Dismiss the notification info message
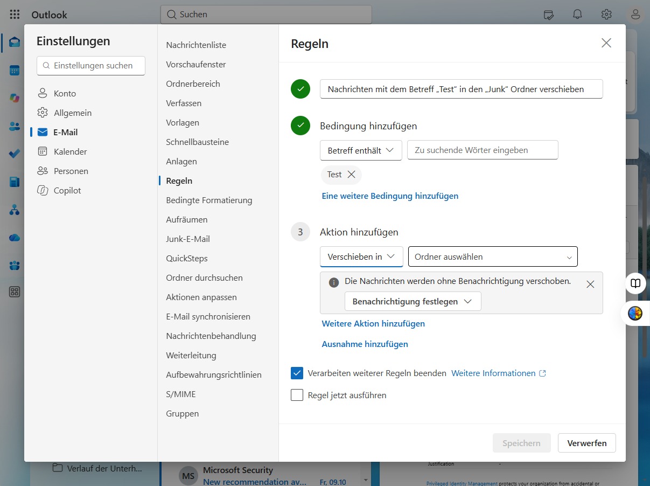650x486 pixels. [x=590, y=284]
